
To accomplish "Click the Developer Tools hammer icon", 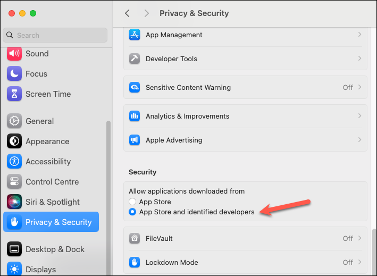I will tap(135, 58).
